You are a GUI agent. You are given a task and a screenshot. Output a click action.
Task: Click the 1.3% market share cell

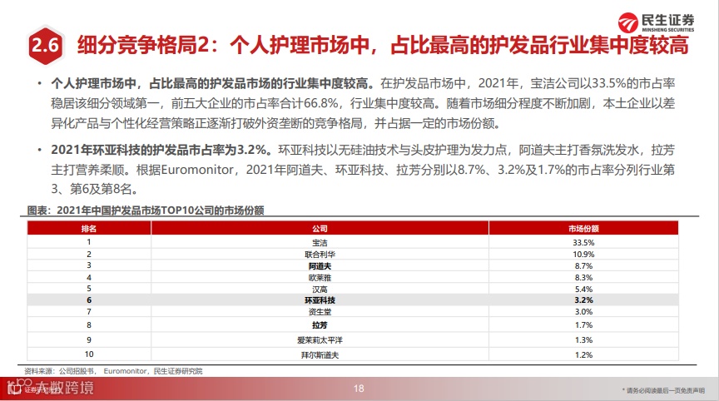point(583,340)
